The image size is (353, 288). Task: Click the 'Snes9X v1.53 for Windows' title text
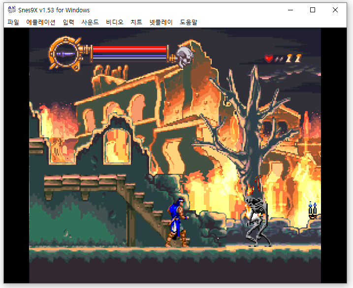pos(54,10)
